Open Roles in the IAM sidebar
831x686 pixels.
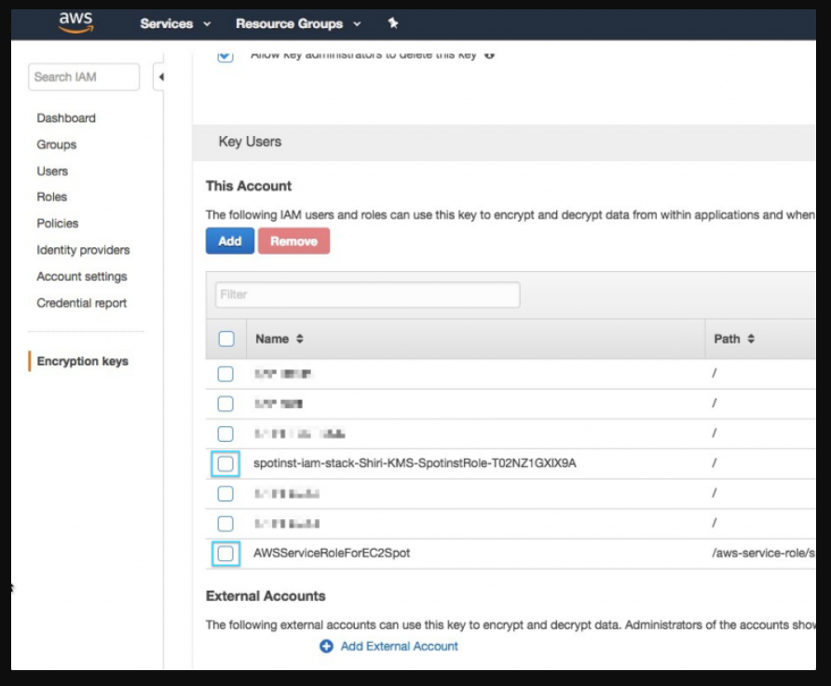[52, 197]
